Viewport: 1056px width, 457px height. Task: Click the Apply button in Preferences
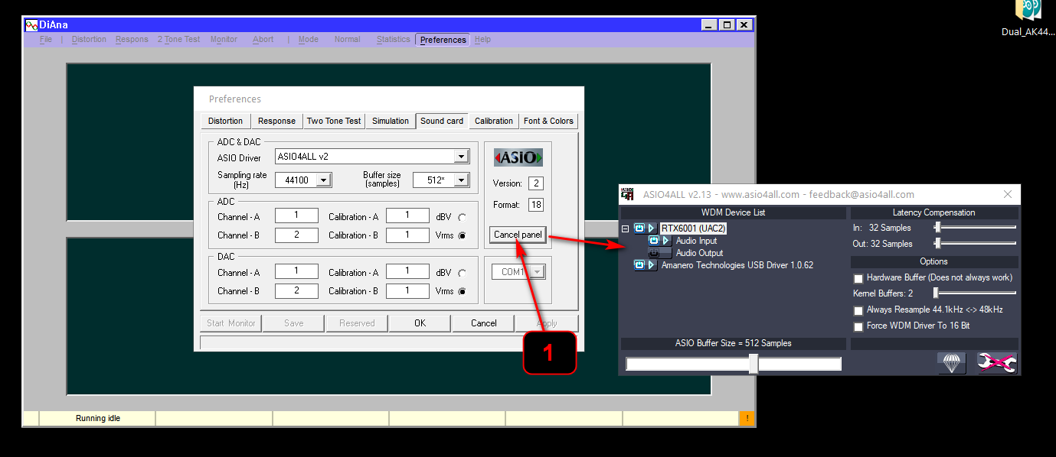pyautogui.click(x=547, y=323)
